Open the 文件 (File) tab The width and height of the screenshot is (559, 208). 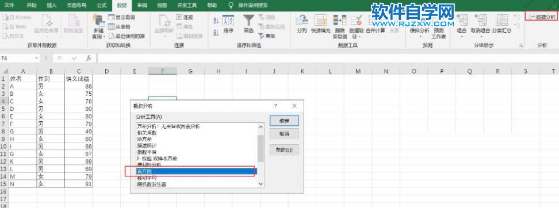pos(9,5)
